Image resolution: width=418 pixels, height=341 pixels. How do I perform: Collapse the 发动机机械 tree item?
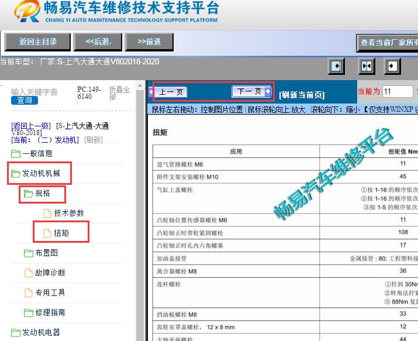[x=41, y=174]
